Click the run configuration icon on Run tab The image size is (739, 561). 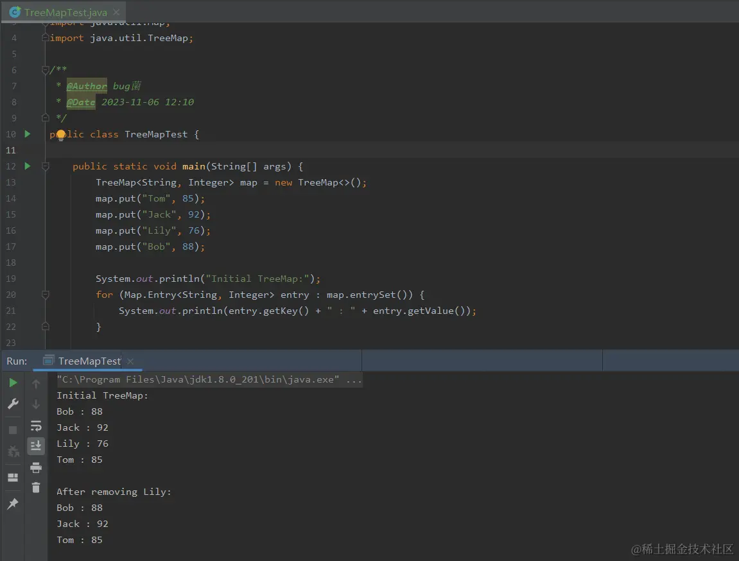pyautogui.click(x=49, y=361)
